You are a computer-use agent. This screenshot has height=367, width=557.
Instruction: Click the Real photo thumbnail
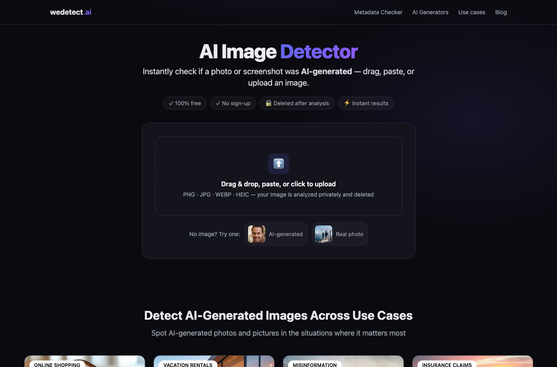[x=324, y=234]
